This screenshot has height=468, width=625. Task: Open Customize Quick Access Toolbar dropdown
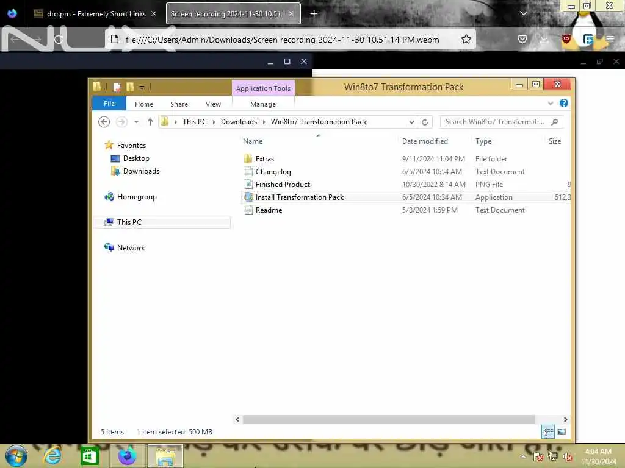point(142,87)
